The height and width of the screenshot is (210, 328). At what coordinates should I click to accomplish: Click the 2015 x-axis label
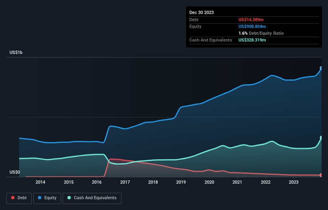[69, 182]
